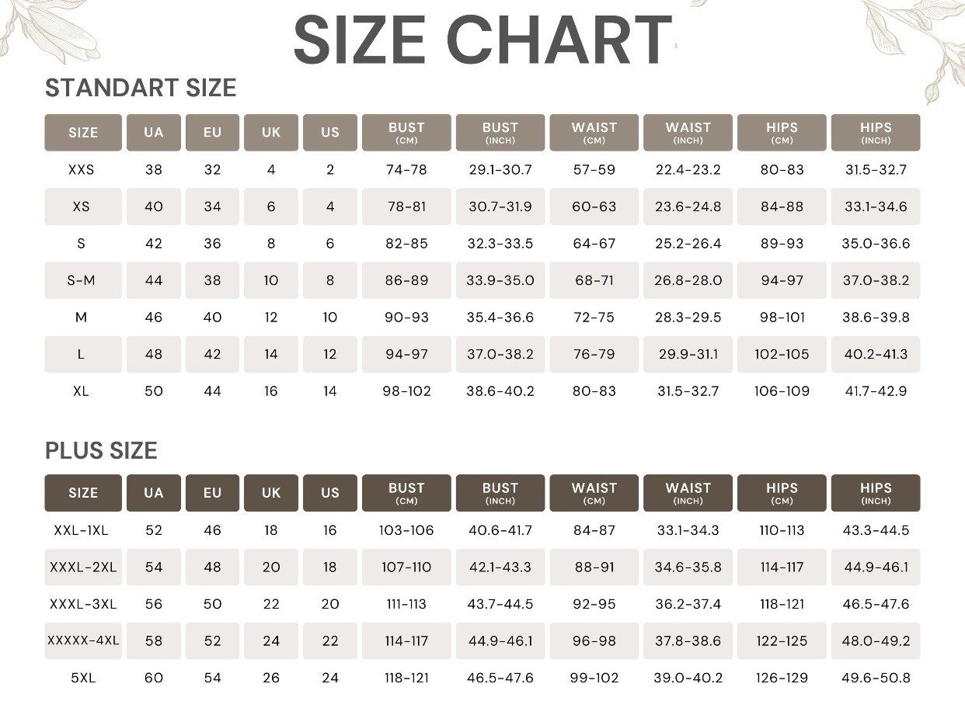
Task: Select the XXL-1XL size label
Action: pyautogui.click(x=82, y=530)
